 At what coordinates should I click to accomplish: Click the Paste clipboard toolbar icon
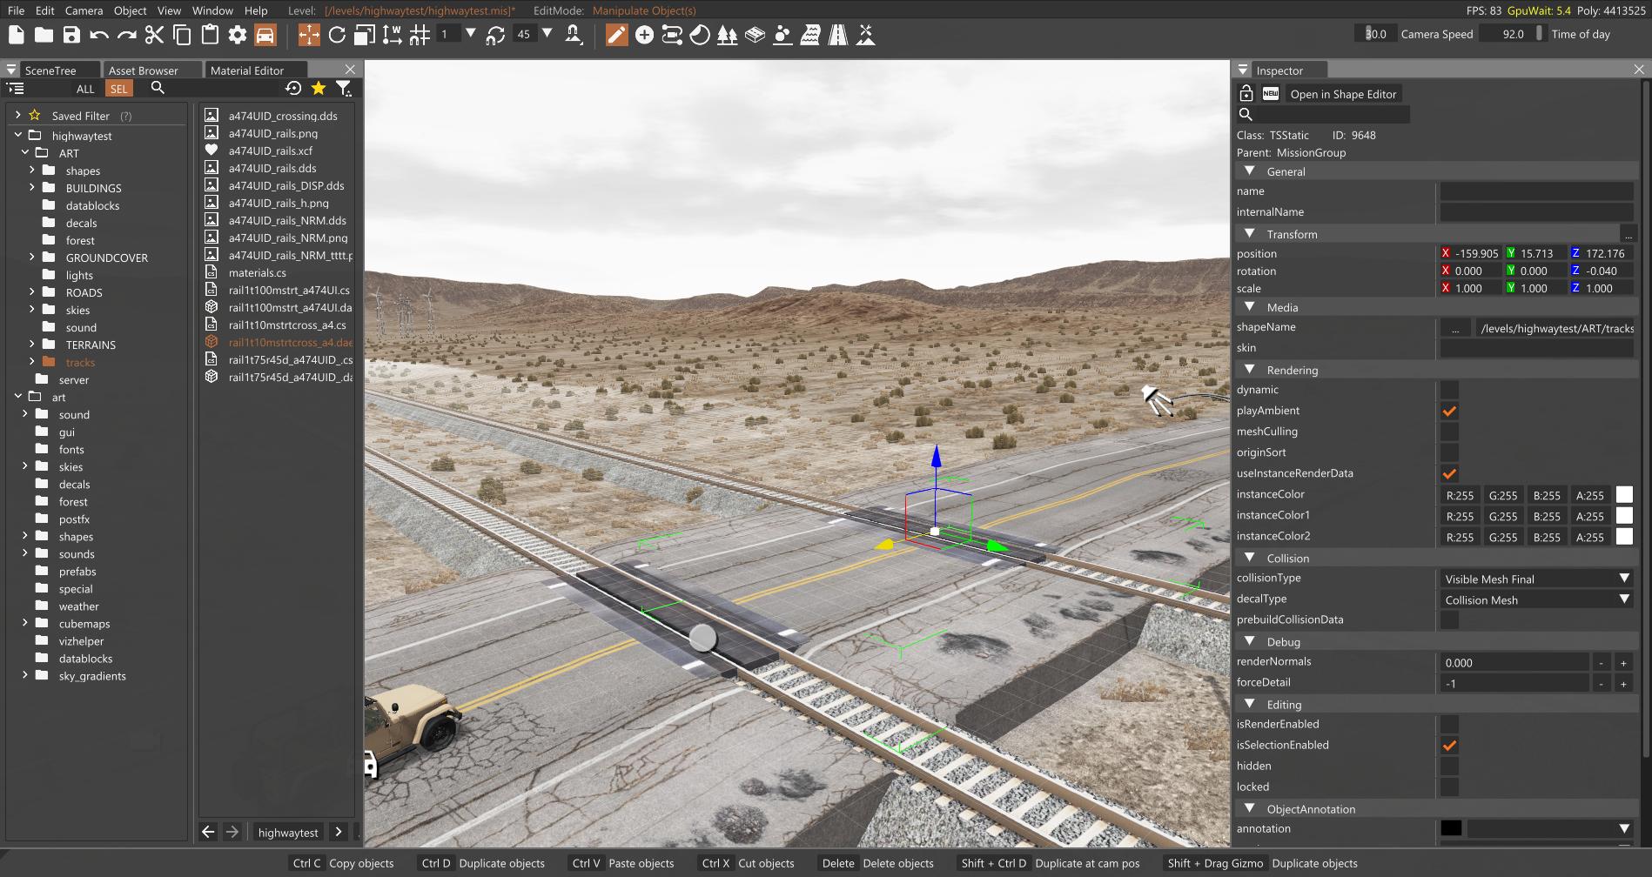click(x=210, y=35)
